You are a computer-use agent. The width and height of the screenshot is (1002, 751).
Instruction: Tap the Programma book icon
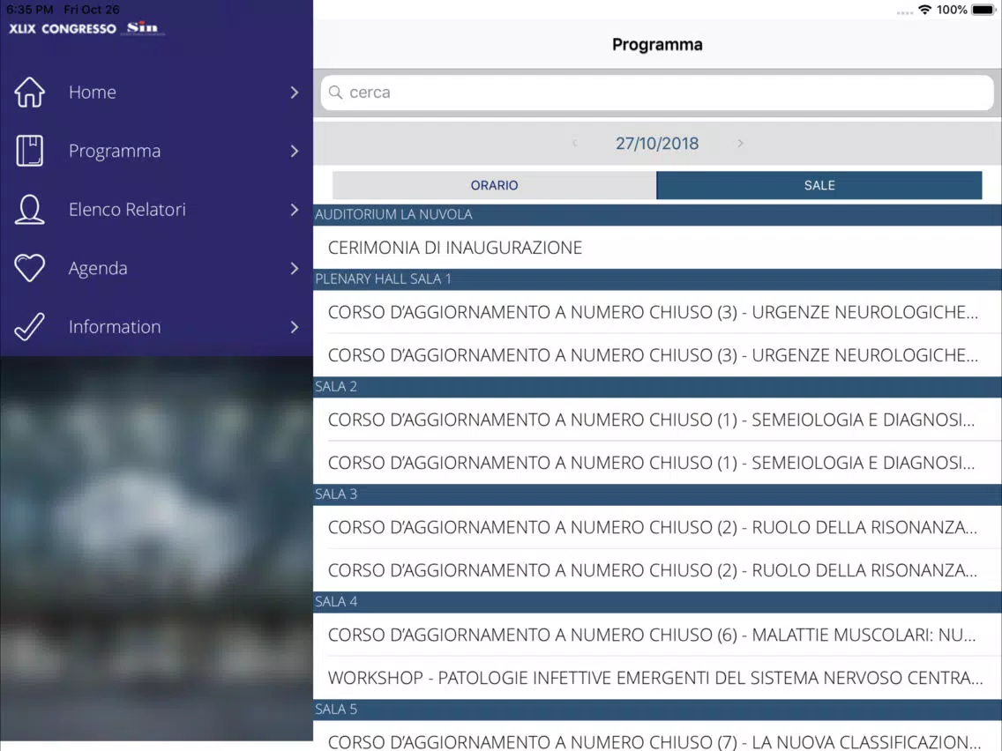29,151
